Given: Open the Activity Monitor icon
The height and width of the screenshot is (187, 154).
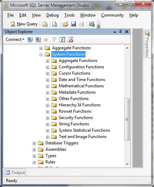Looking at the screenshot, I should 92,24.
